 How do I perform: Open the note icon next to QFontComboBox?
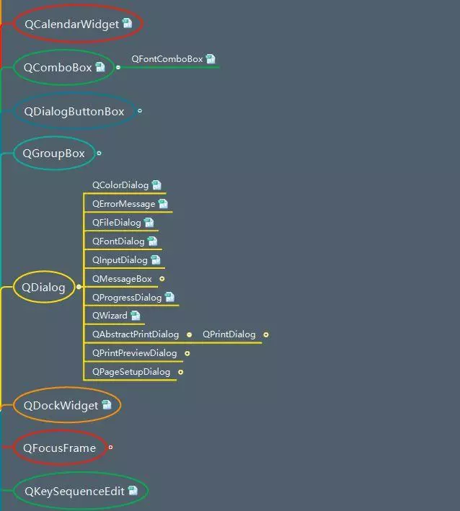pyautogui.click(x=211, y=58)
